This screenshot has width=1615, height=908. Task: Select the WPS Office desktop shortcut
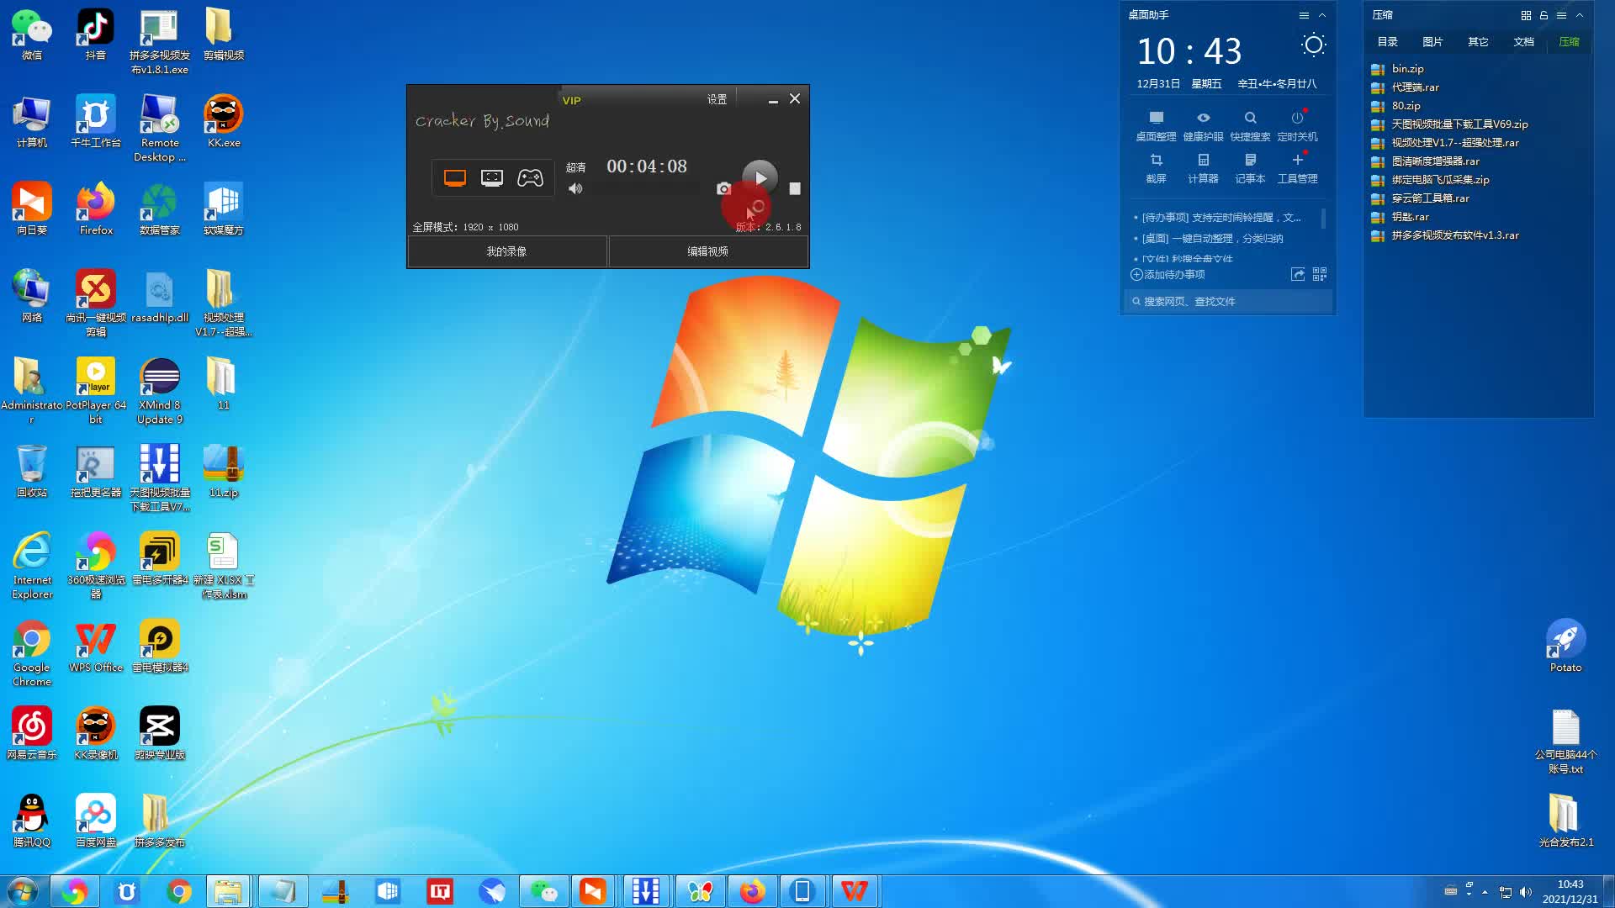point(95,647)
